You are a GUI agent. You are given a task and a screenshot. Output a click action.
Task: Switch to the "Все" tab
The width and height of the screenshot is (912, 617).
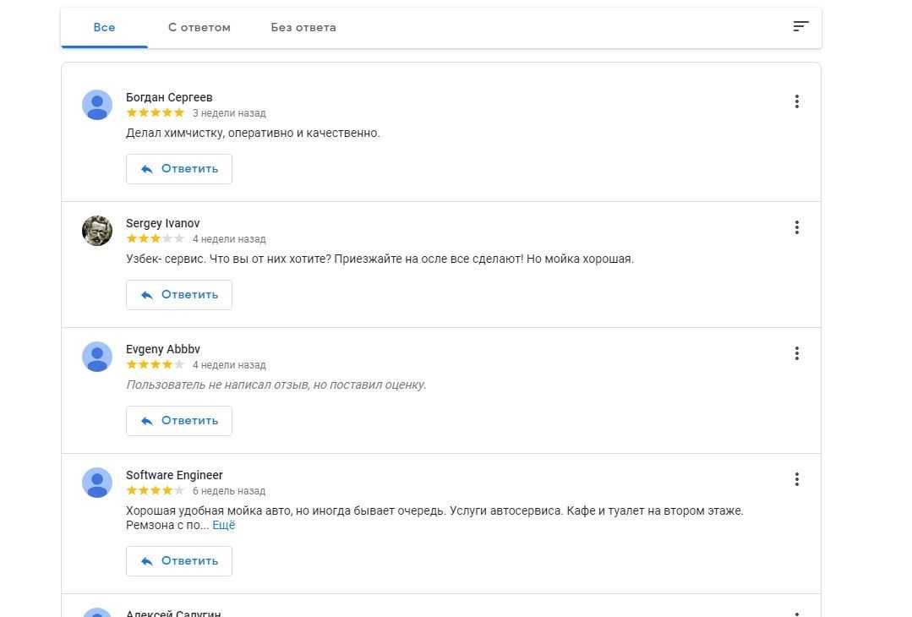point(104,27)
